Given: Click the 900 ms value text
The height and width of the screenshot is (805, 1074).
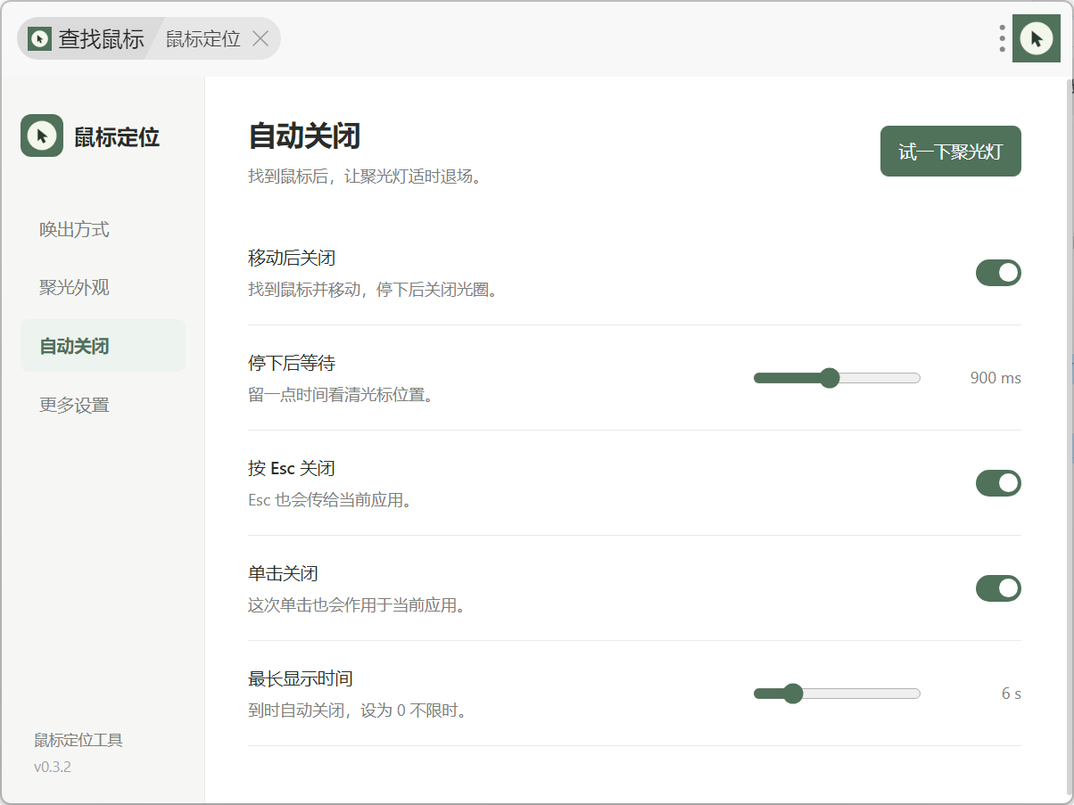Looking at the screenshot, I should click(x=996, y=378).
